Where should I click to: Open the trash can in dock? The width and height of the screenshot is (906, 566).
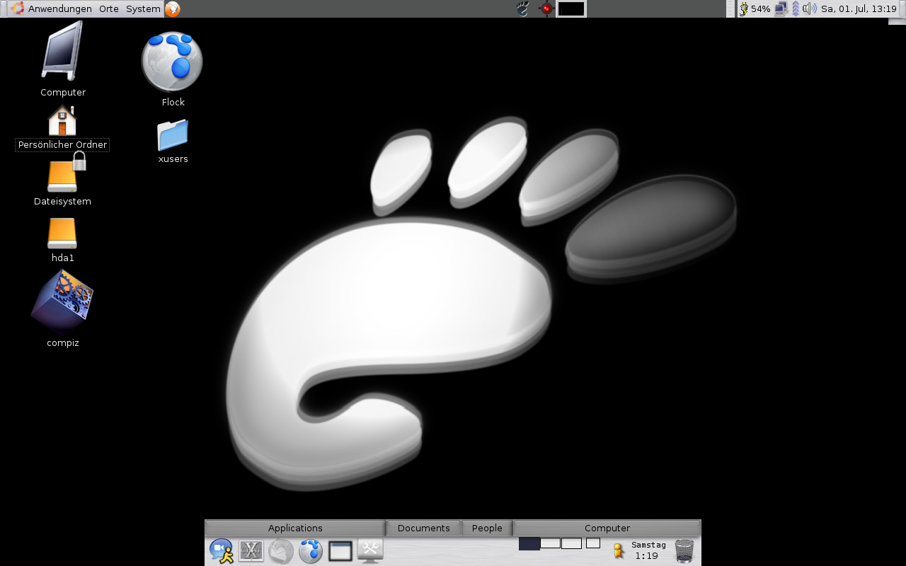pyautogui.click(x=684, y=550)
